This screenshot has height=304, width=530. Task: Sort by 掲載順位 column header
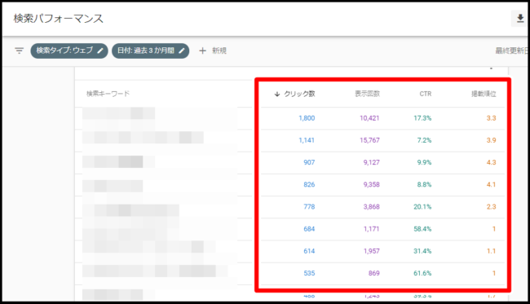(x=484, y=94)
